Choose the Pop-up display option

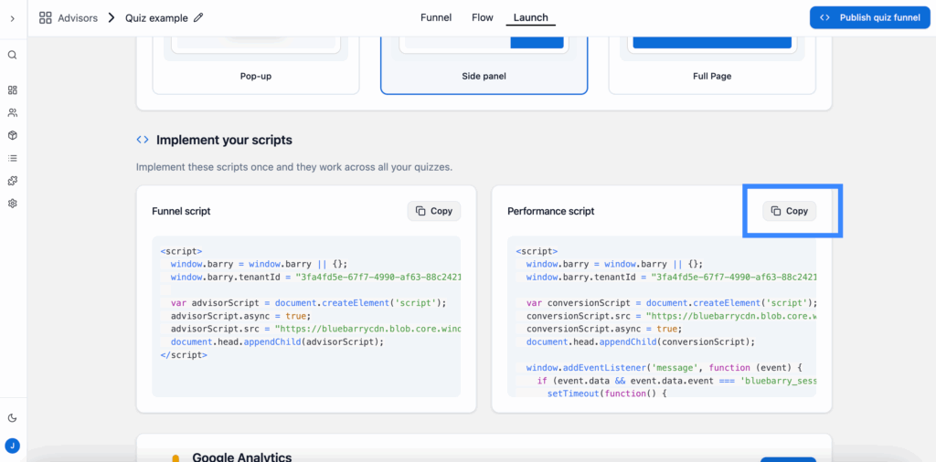[x=256, y=65]
